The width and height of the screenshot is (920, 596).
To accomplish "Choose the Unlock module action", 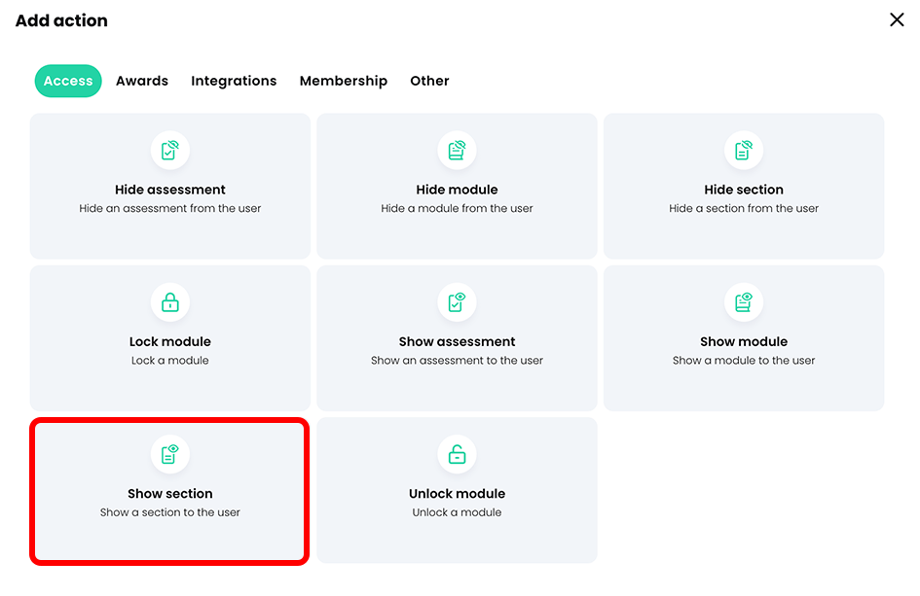I will pos(457,489).
